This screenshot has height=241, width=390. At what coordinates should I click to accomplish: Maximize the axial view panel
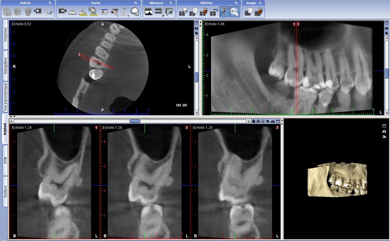click(x=196, y=23)
